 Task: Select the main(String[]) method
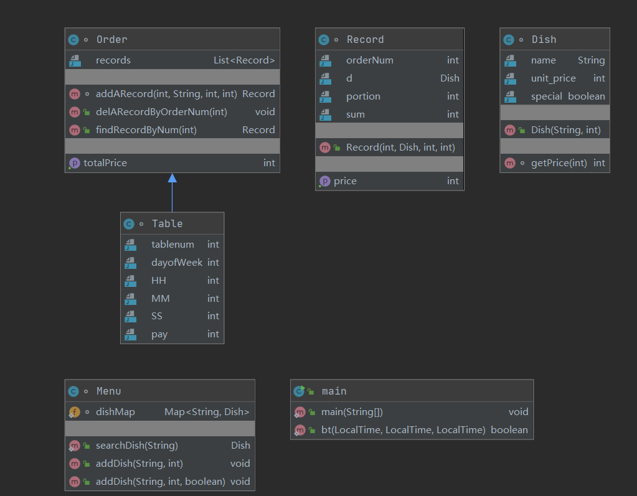click(x=412, y=413)
